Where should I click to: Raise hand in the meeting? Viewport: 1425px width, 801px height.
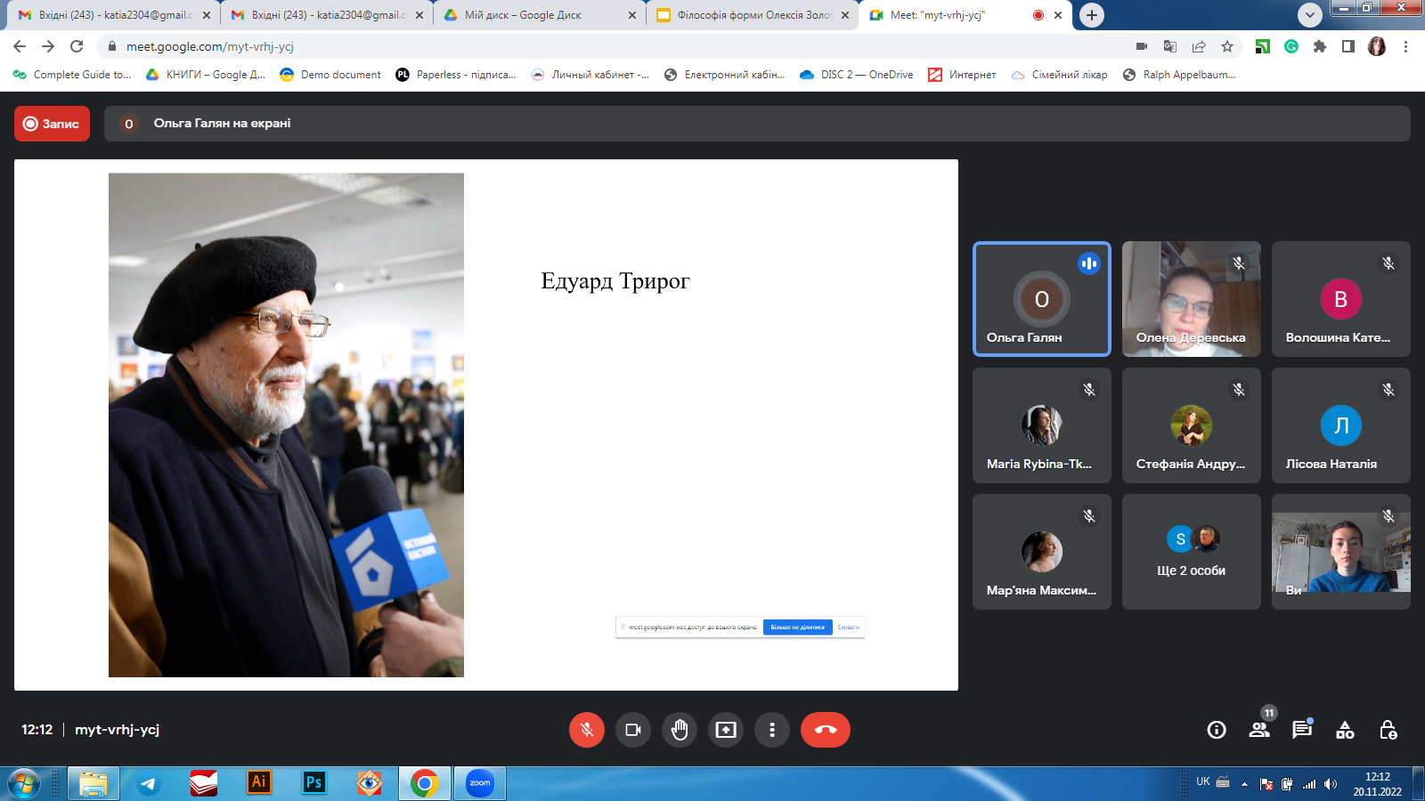click(680, 730)
